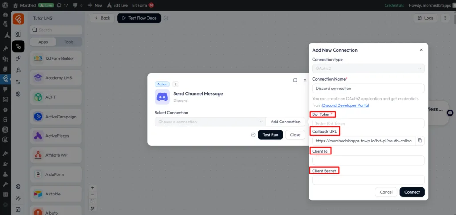Click the WordPress Dashboard icon in admin menu
The image size is (456, 215).
[x=5, y=15]
